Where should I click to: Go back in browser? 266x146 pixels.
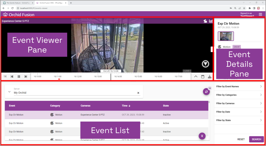(x=4, y=8)
